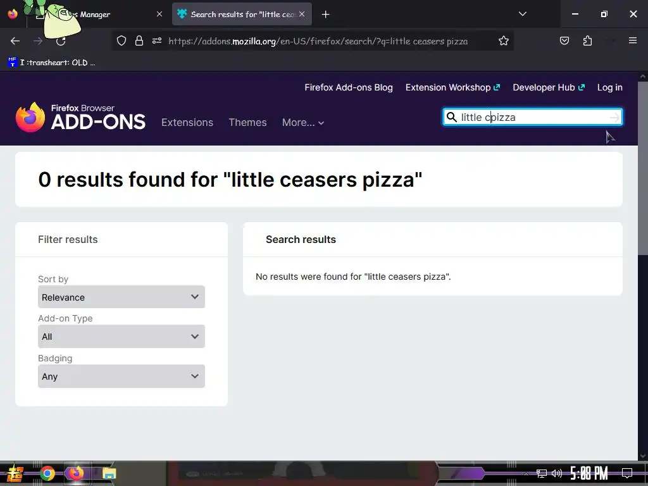This screenshot has height=486, width=648.
Task: Open network tray icon
Action: point(542,473)
